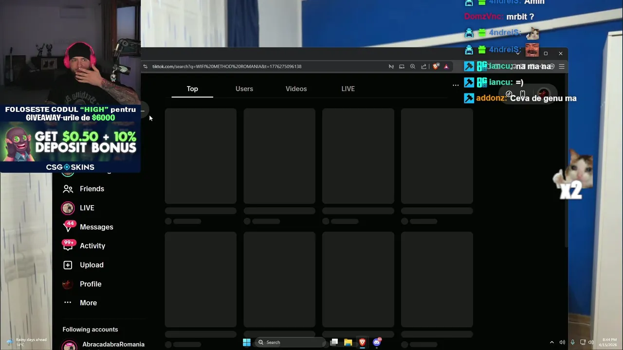Click the Brave browser taskbar icon
This screenshot has height=350, width=623.
tap(362, 342)
